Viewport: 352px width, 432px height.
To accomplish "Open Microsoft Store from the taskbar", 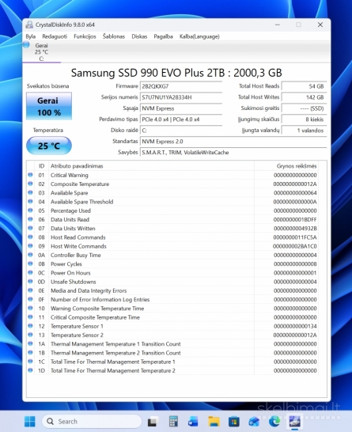I will [x=234, y=422].
